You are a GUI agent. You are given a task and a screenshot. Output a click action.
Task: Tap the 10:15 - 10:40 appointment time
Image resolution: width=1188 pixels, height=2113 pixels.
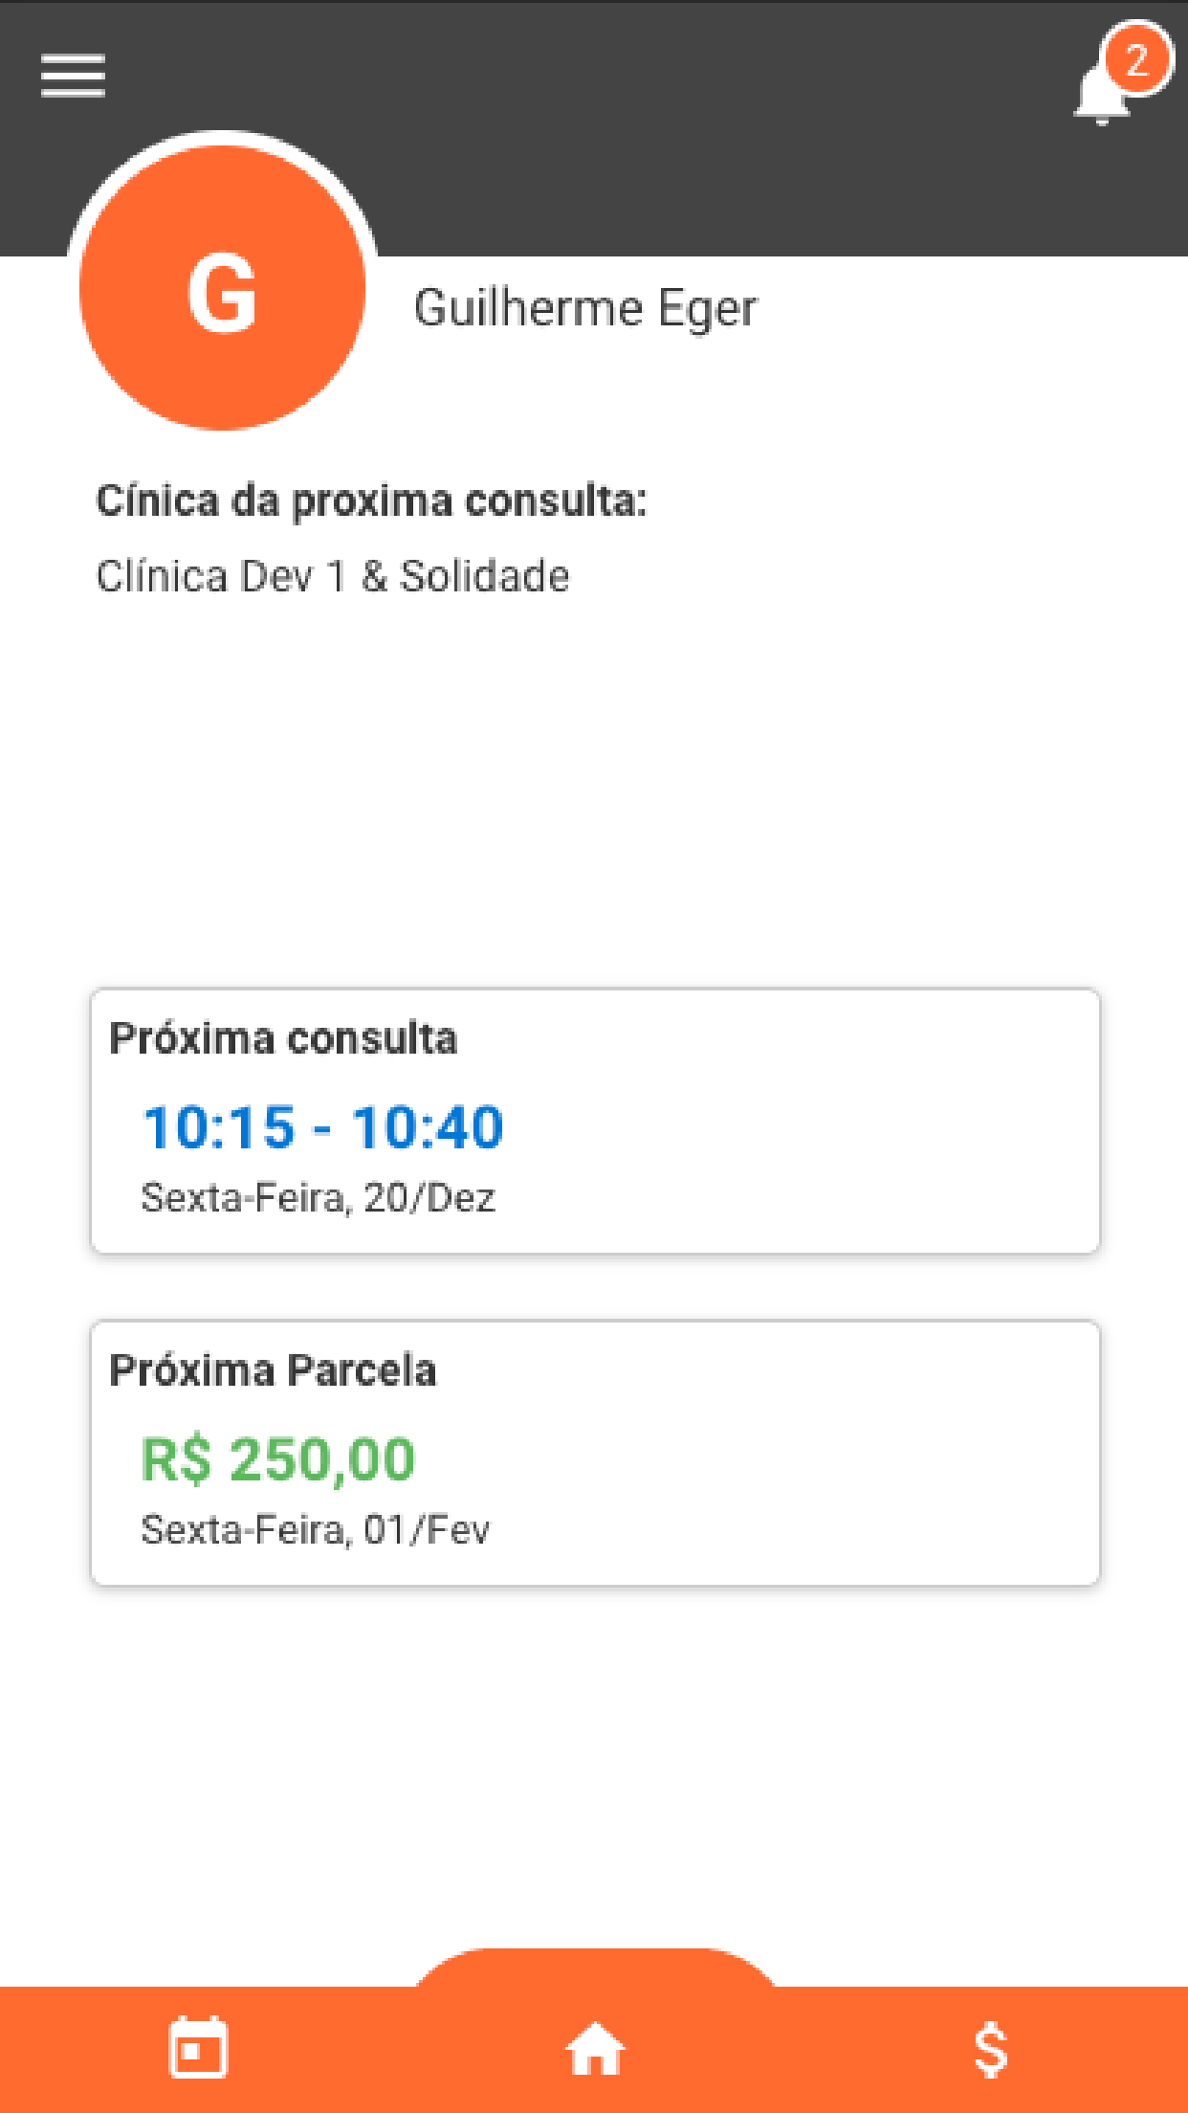pyautogui.click(x=322, y=1126)
